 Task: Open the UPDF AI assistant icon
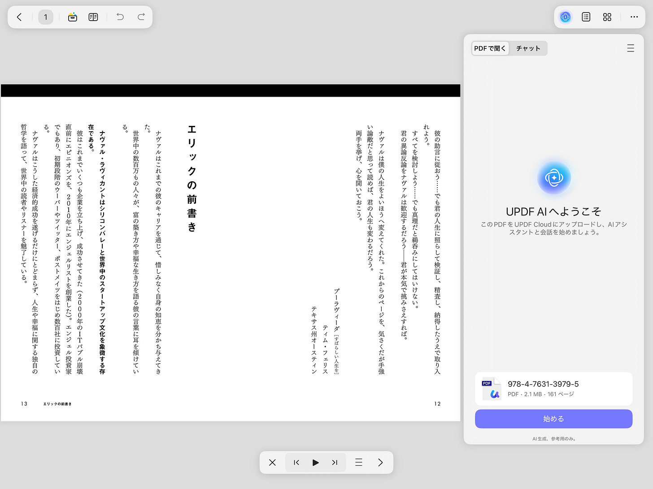(x=566, y=17)
